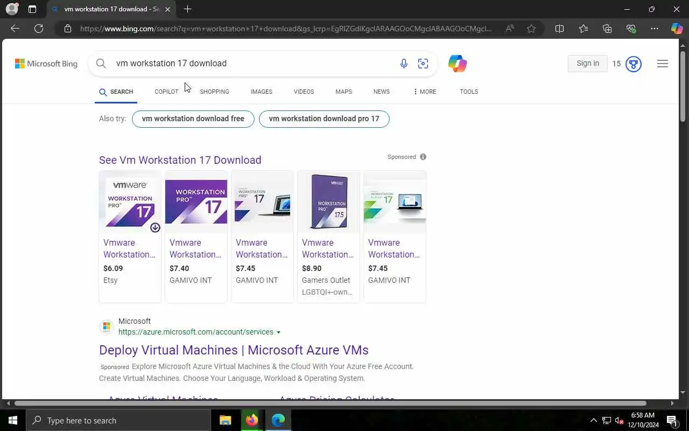Open the tab actions menu icon
This screenshot has height=431, width=689.
pos(32,9)
